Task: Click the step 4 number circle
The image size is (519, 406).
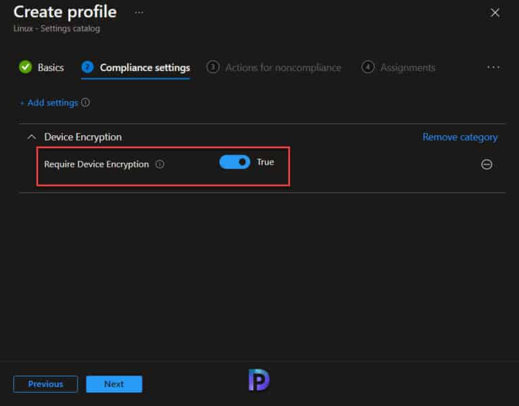Action: (x=368, y=67)
